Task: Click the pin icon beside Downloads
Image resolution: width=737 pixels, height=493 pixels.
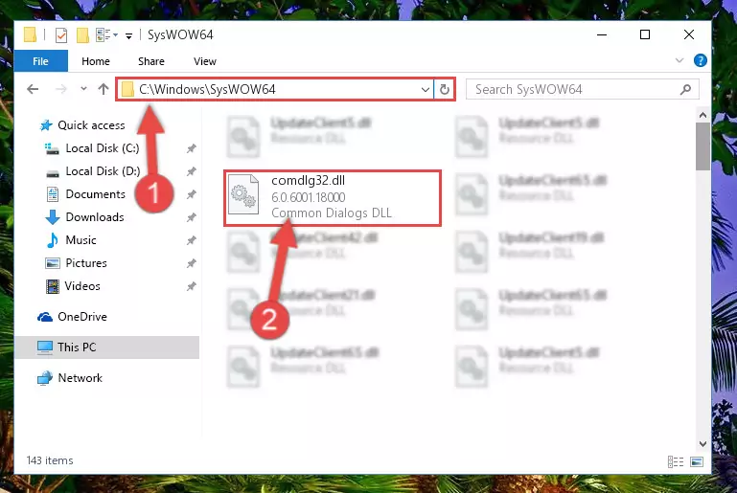Action: pos(191,218)
